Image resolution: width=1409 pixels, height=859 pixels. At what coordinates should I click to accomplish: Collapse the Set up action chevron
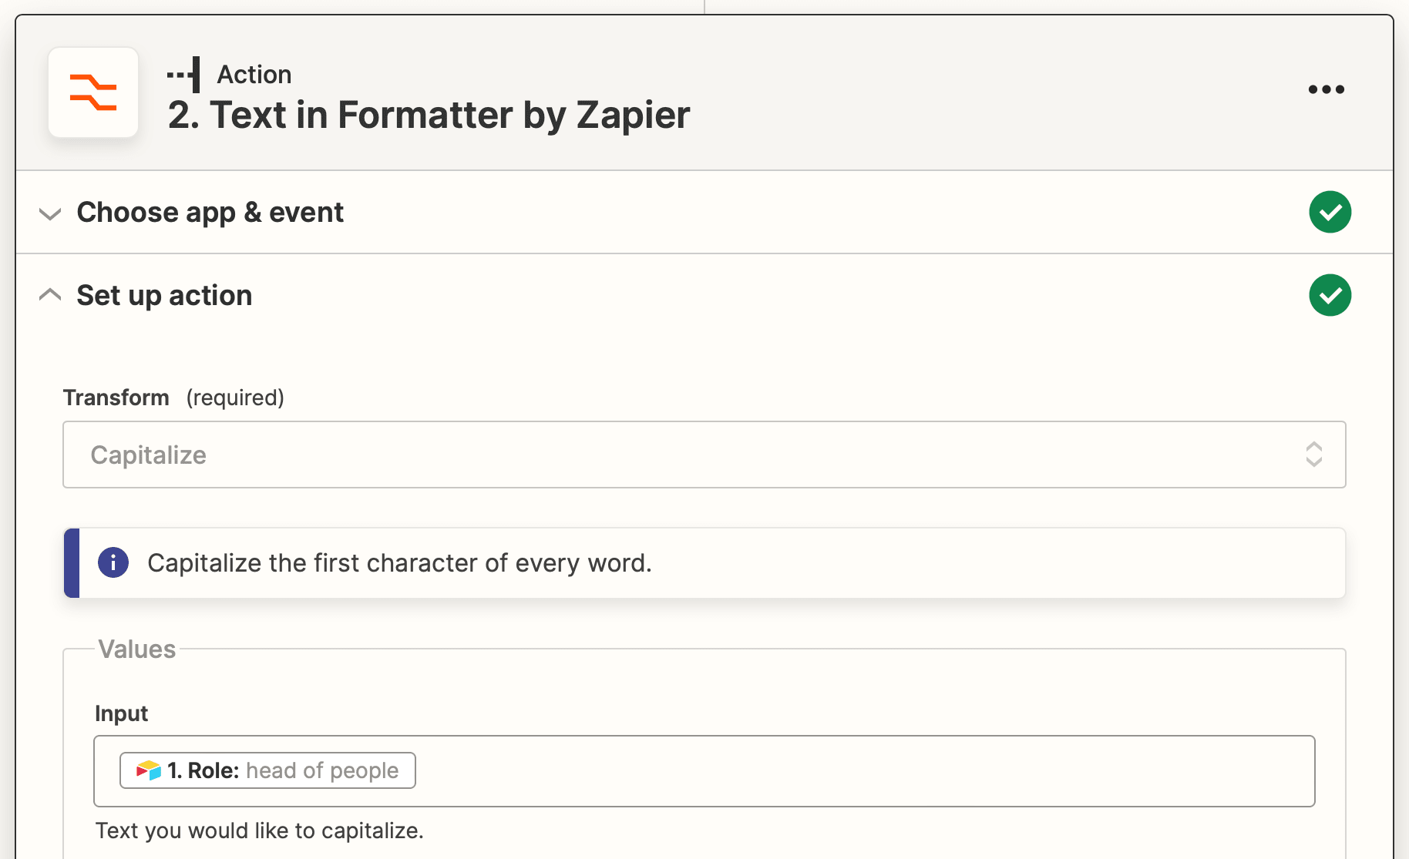tap(50, 295)
